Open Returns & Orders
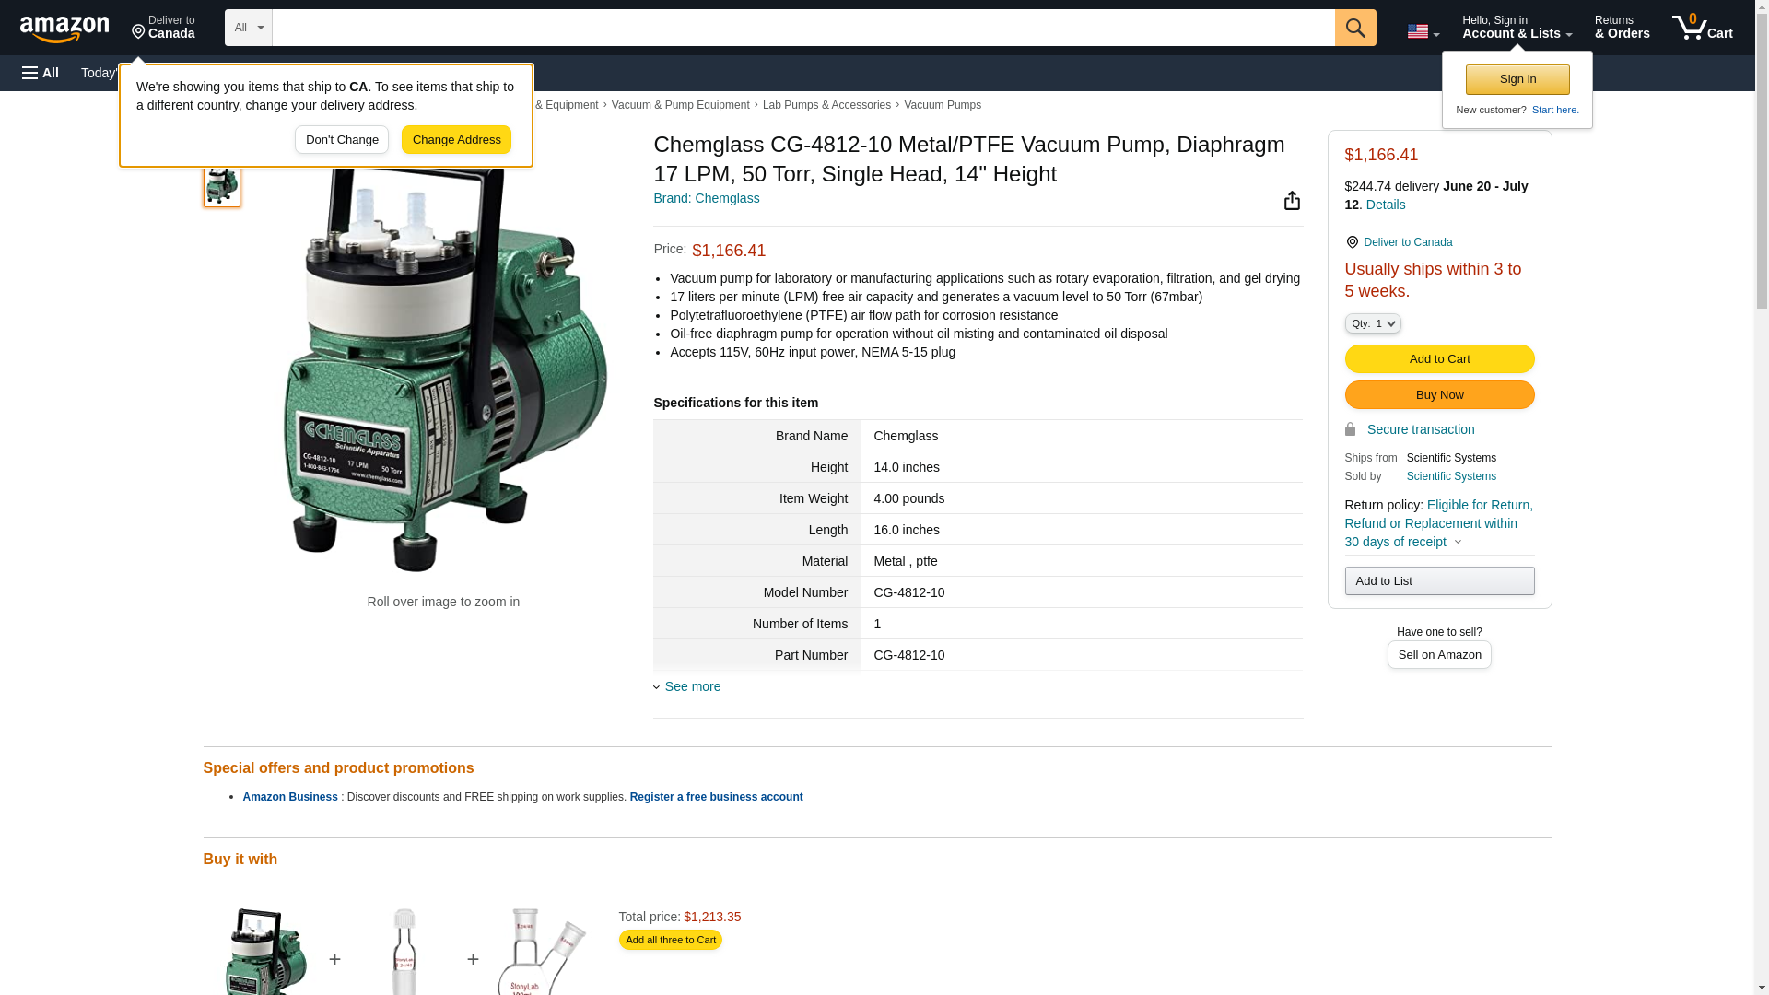This screenshot has height=995, width=1769. click(1621, 28)
